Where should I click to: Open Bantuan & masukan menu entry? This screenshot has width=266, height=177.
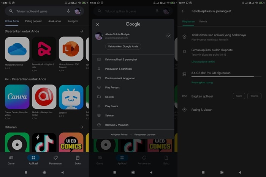[133, 125]
